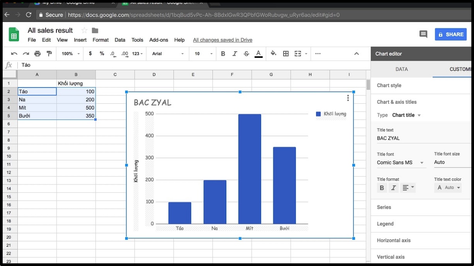The width and height of the screenshot is (474, 266).
Task: Expand the Series section
Action: click(421, 207)
